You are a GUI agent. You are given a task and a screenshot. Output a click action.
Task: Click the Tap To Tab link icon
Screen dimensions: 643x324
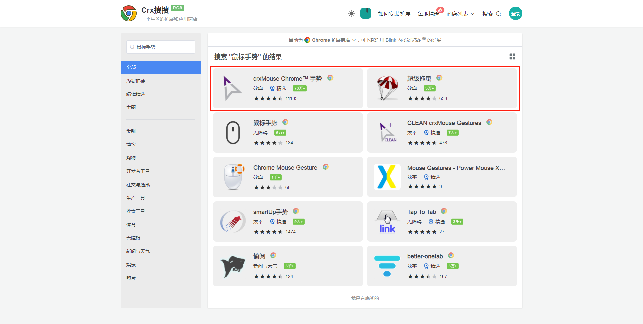[387, 221]
